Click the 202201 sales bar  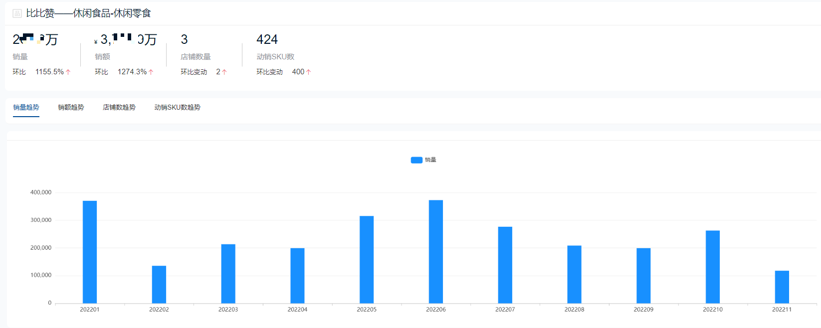coord(90,252)
